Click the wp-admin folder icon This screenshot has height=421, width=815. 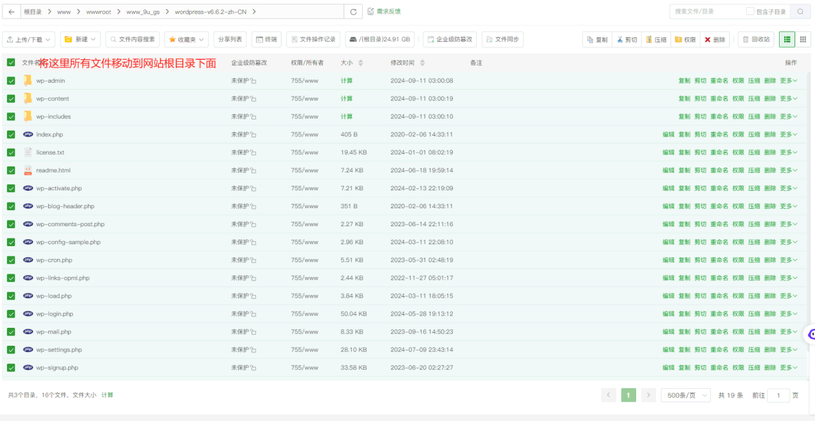pyautogui.click(x=28, y=80)
